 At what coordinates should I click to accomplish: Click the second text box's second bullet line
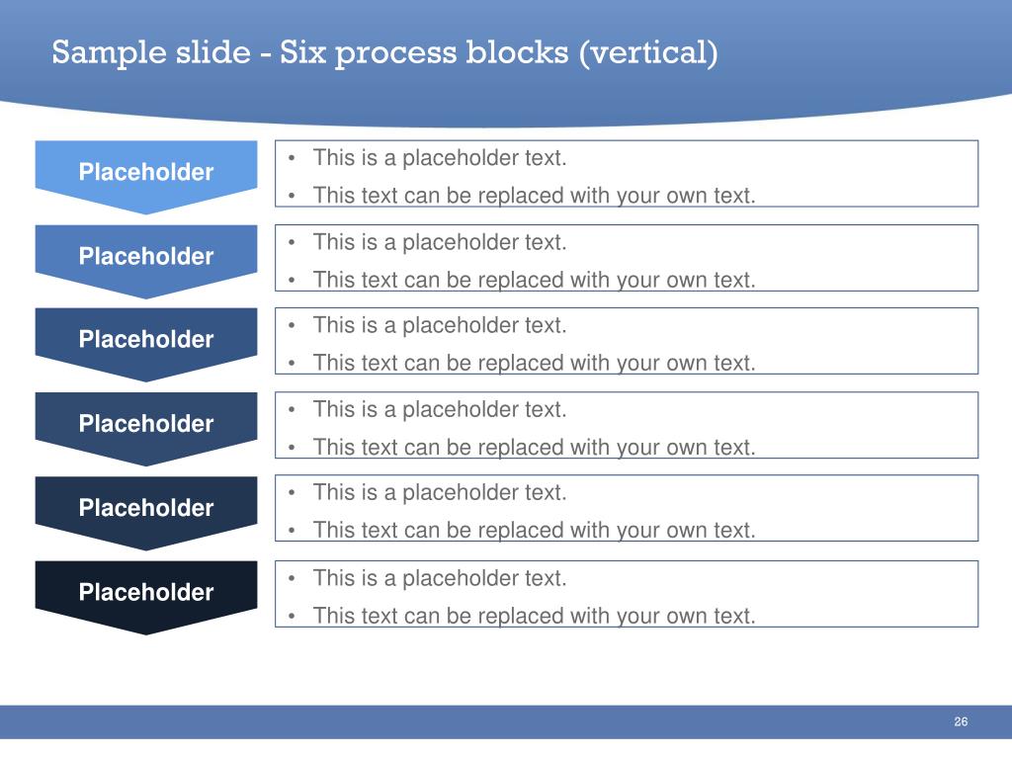tap(535, 280)
